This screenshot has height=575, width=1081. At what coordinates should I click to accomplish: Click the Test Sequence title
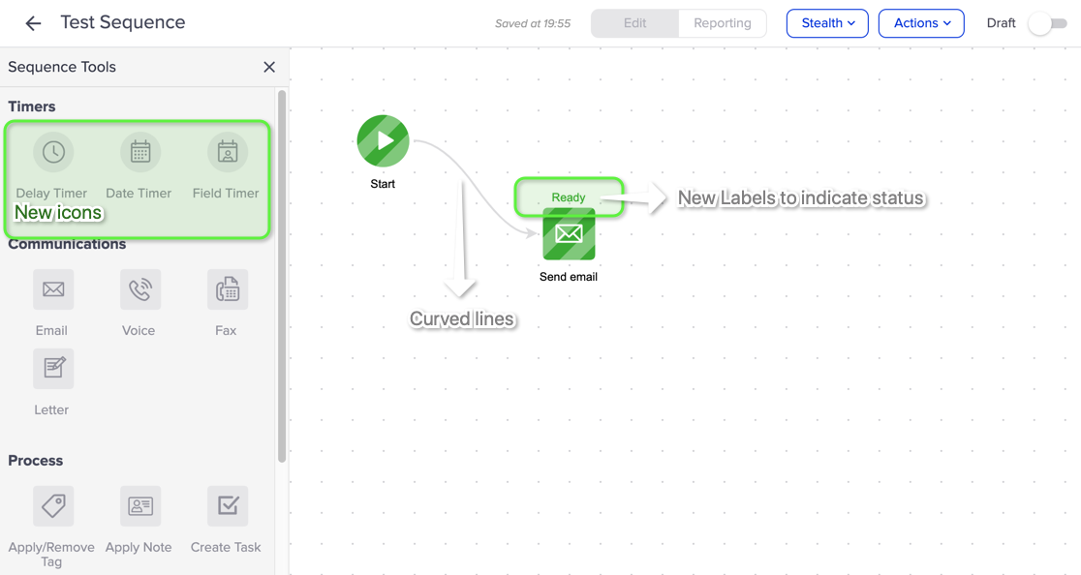[x=123, y=22]
